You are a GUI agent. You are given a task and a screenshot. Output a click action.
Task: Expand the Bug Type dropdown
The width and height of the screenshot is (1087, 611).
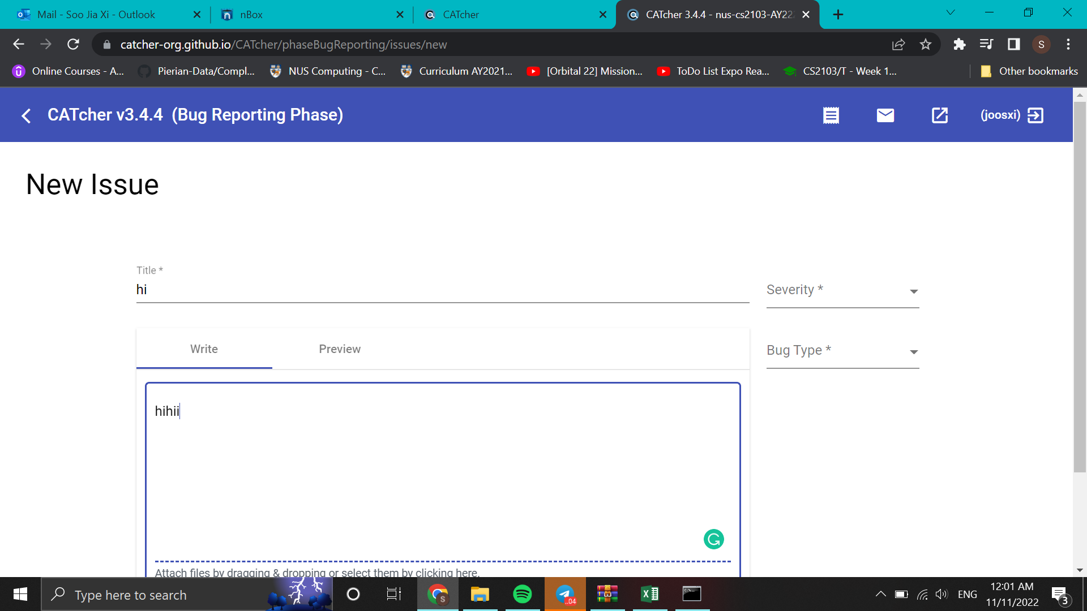tap(842, 351)
